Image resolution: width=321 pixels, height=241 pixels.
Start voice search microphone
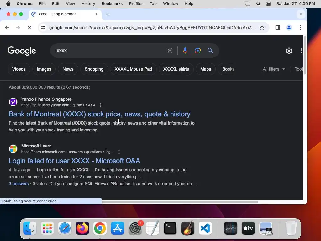coord(185,51)
